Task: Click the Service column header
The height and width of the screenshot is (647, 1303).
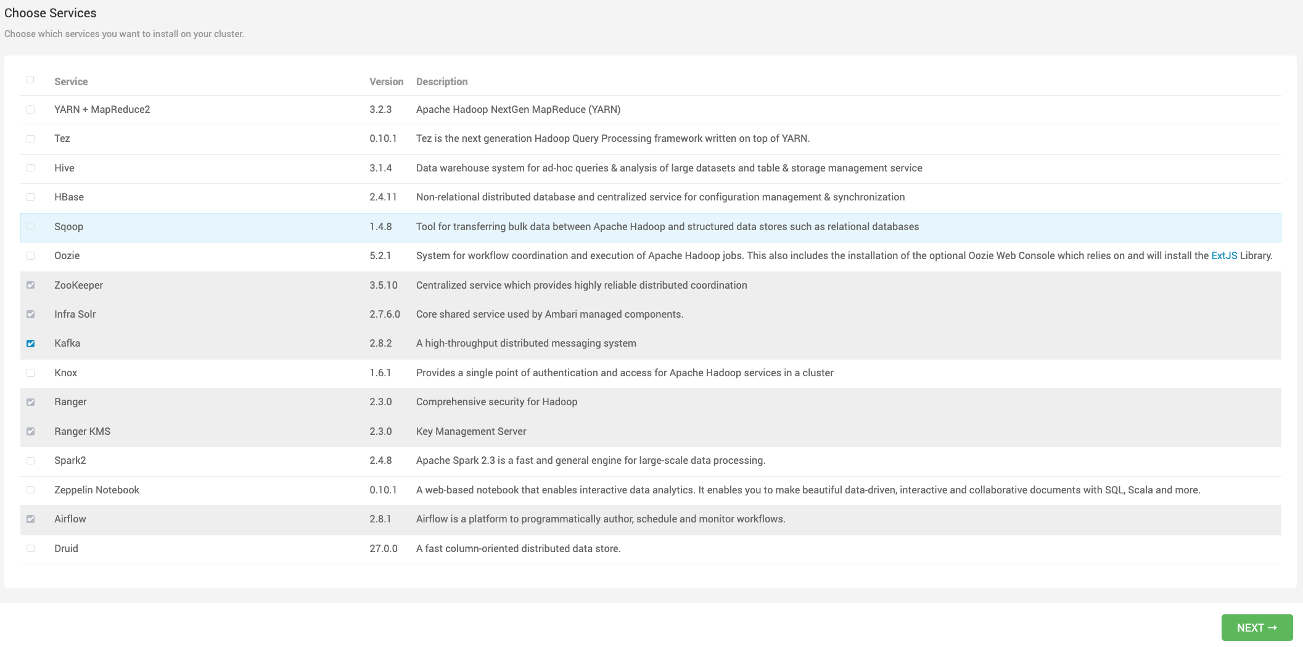Action: (x=71, y=81)
